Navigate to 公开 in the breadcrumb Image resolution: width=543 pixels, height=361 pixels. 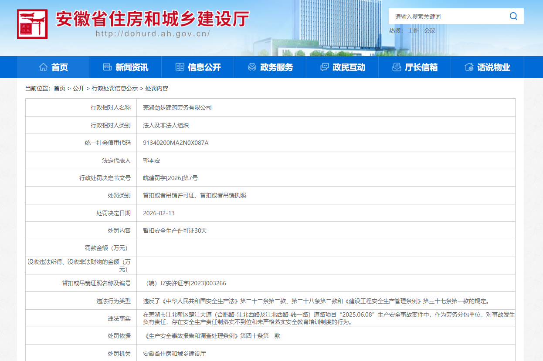(78, 88)
